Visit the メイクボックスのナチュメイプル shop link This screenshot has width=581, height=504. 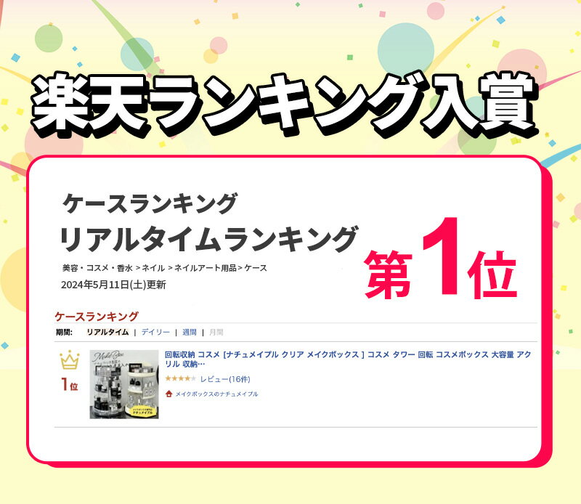point(216,394)
